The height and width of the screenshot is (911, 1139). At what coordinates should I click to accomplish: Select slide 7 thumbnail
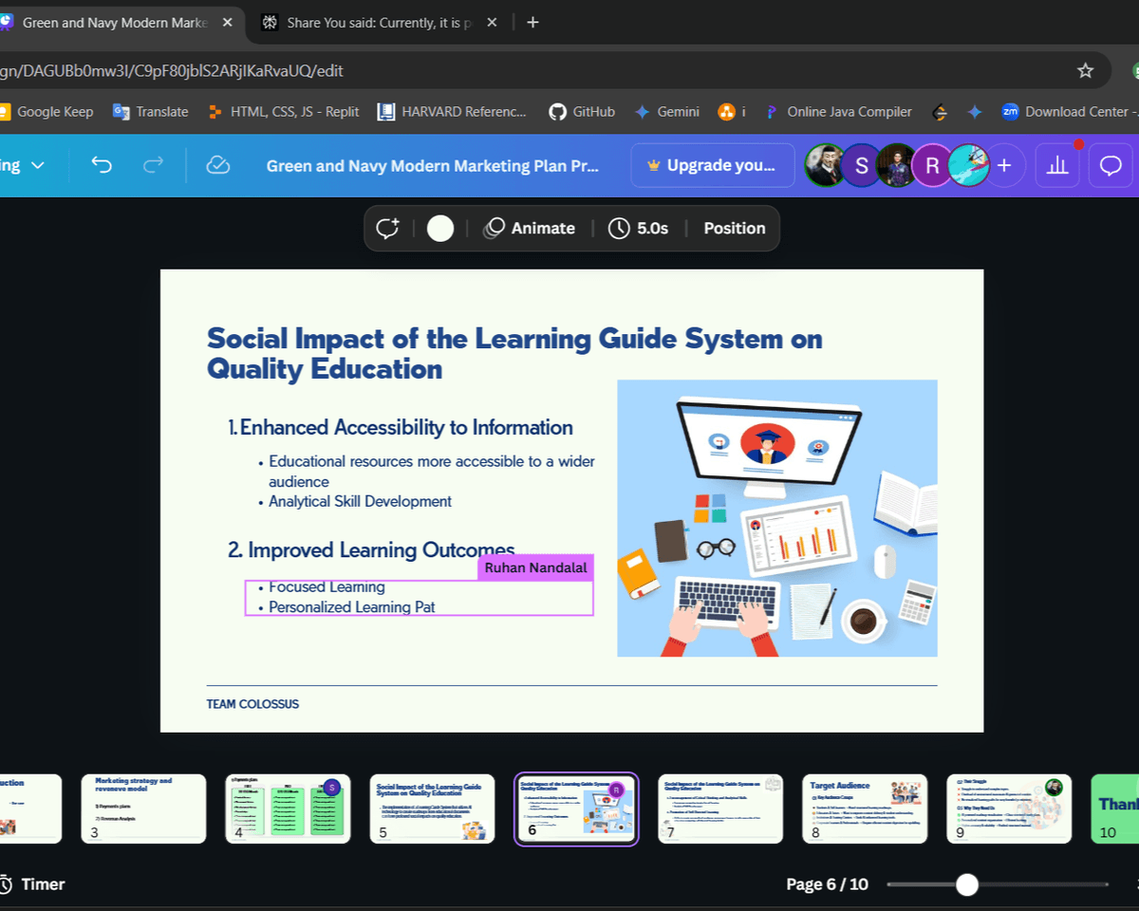pos(720,809)
